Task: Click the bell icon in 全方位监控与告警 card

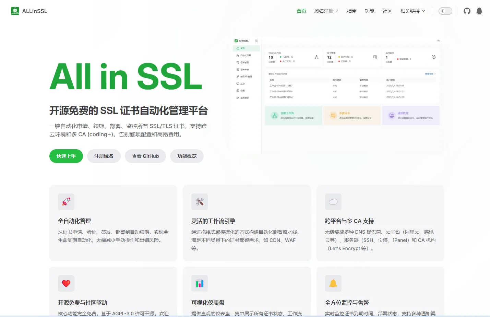Action: [x=333, y=283]
